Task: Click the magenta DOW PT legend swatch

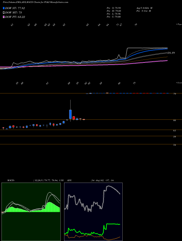Action: [4, 17]
